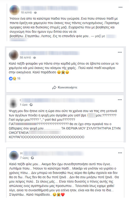
Task: Click the public globe icon beside 1 ώρα
Action: click(31, 105)
